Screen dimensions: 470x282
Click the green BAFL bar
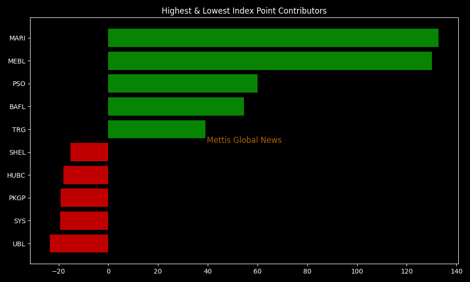(176, 106)
